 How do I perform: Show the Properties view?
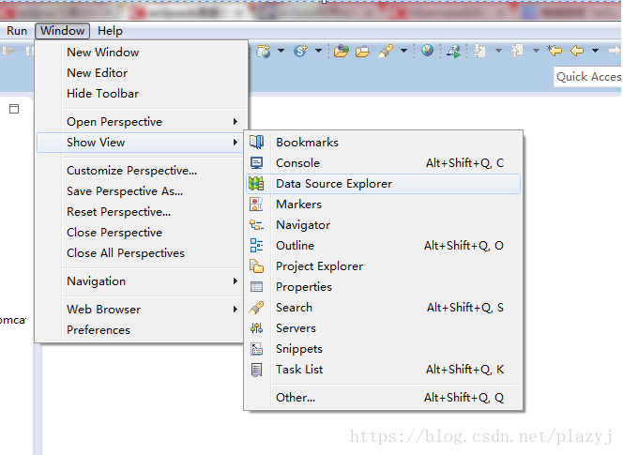pos(383,287)
